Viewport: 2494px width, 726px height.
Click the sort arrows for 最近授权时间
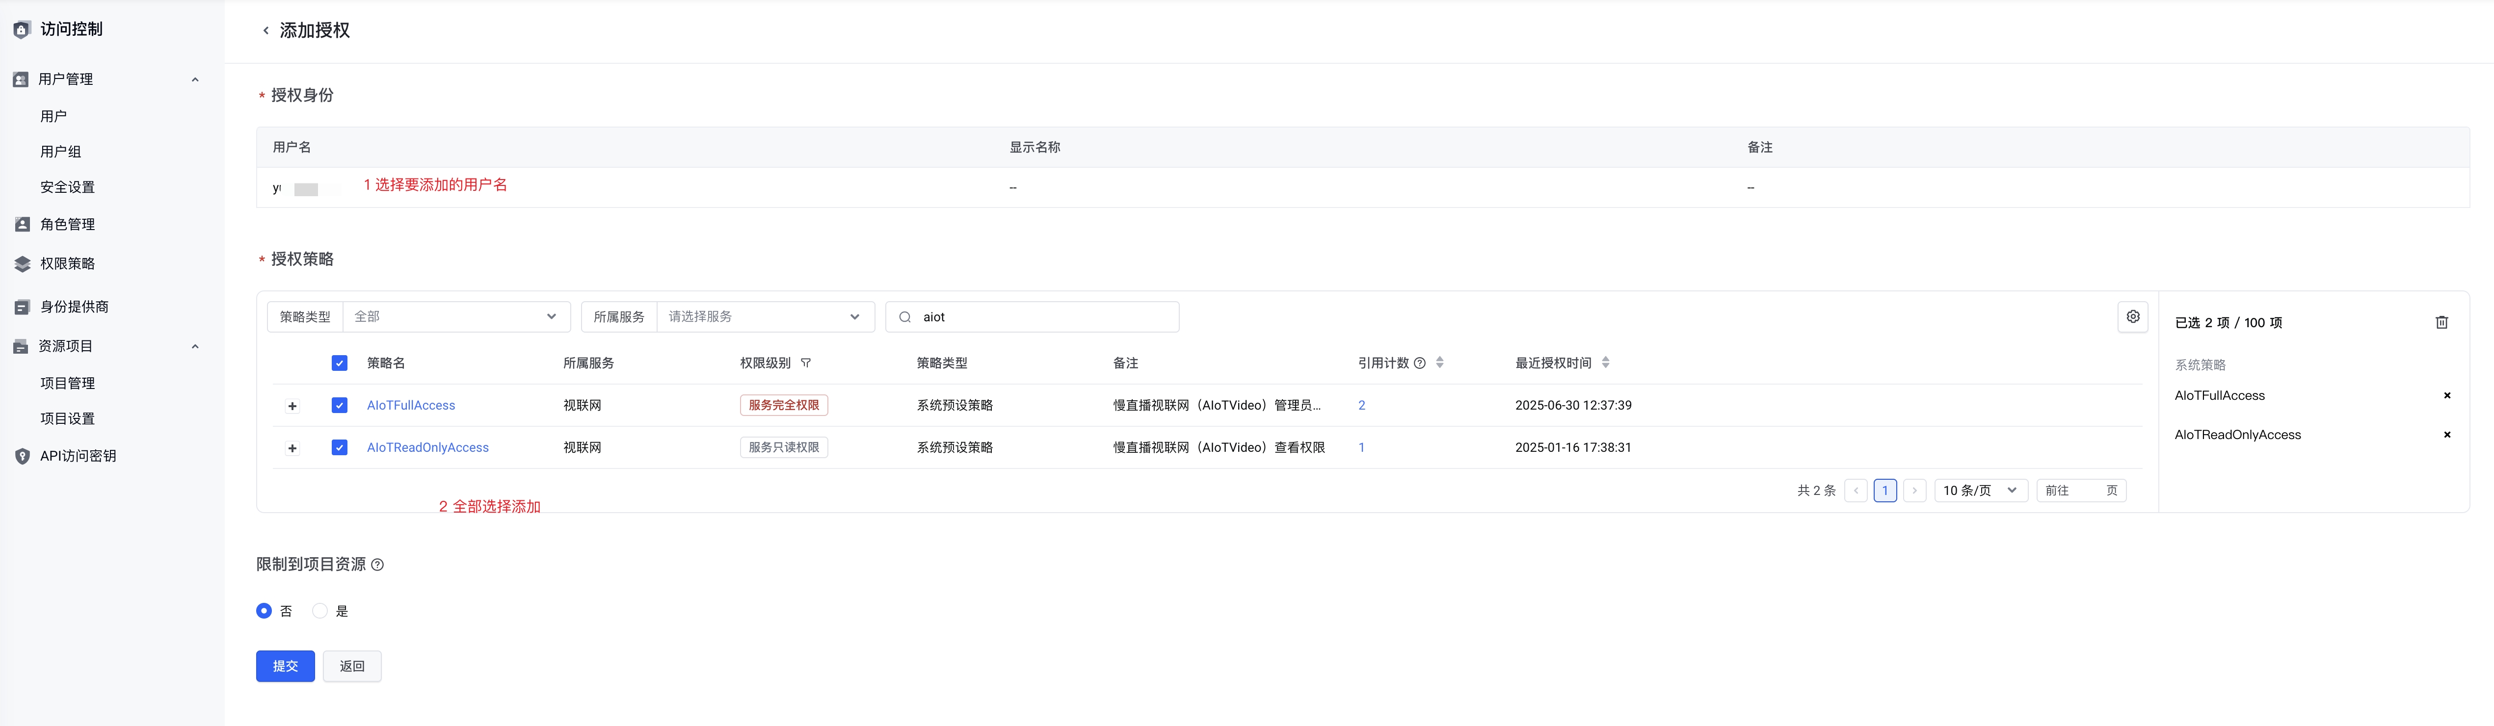(x=1605, y=363)
